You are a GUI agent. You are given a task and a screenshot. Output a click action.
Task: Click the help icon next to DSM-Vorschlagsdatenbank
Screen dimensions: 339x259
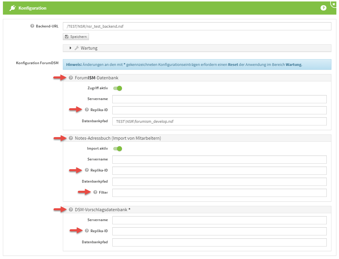(x=71, y=209)
